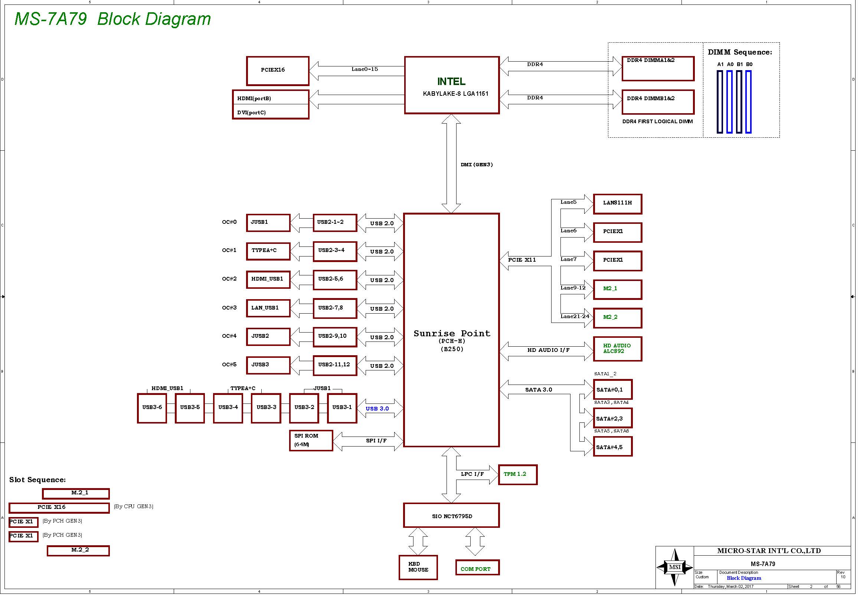Screen dimensions: 860x595
Task: Select the LAN8111H block
Action: click(617, 203)
